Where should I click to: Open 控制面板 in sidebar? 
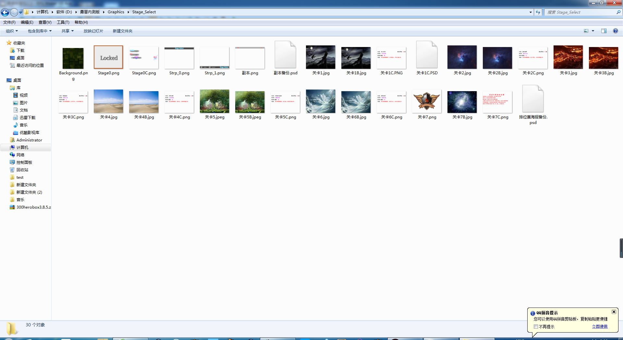21,162
